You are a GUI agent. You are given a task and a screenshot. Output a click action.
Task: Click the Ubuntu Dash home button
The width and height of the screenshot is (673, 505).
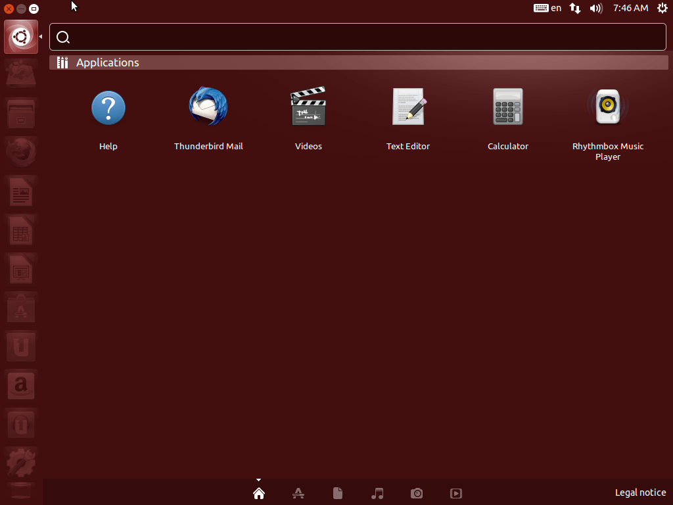tap(21, 37)
